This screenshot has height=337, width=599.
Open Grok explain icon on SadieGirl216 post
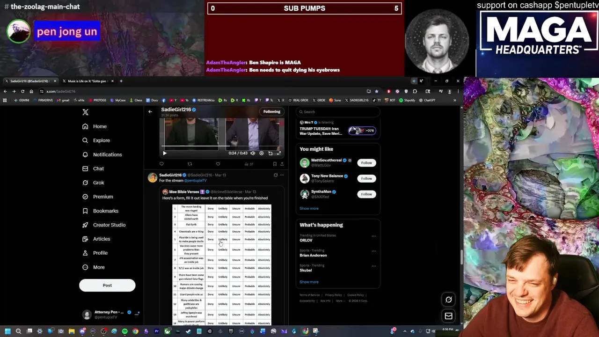click(x=276, y=175)
